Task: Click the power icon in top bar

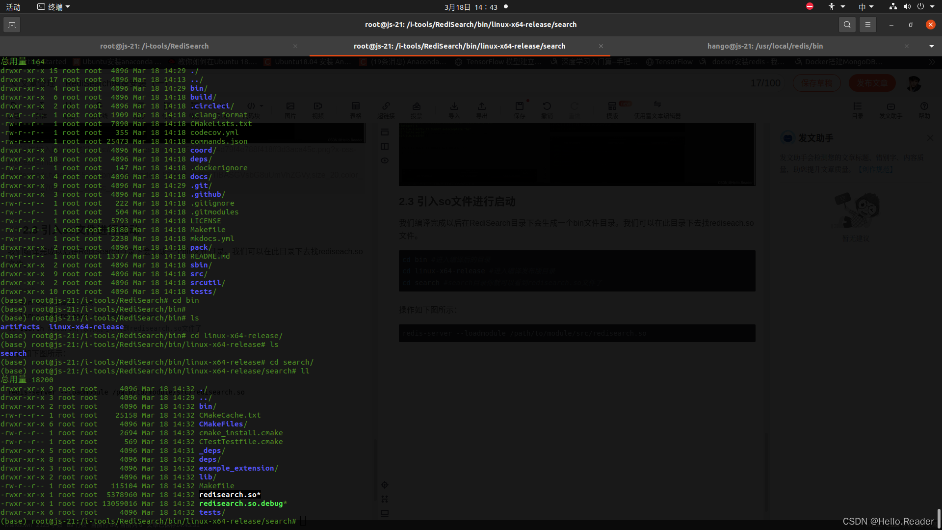Action: pos(920,6)
